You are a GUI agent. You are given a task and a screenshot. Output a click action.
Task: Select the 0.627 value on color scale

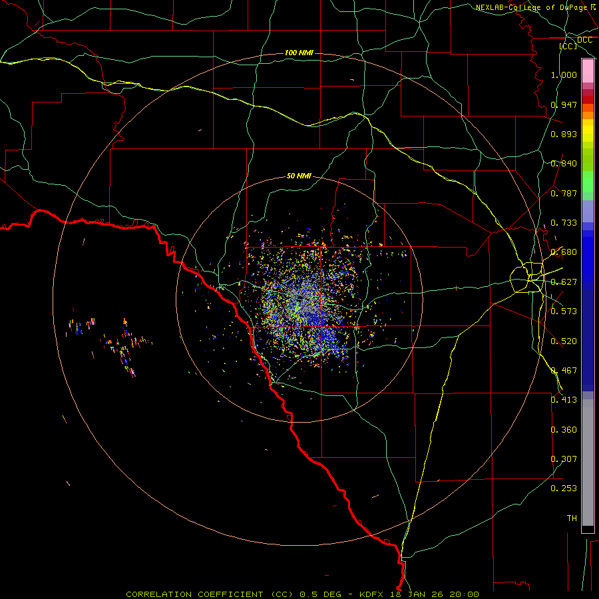tap(564, 282)
